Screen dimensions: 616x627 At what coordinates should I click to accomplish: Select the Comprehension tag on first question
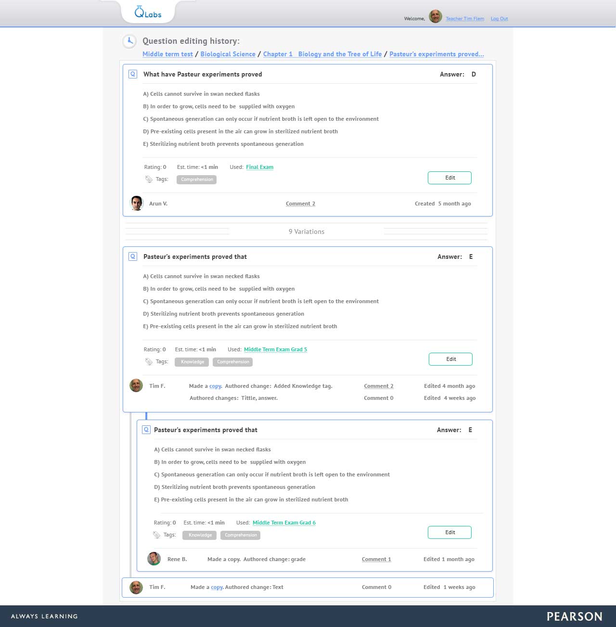[x=197, y=179]
